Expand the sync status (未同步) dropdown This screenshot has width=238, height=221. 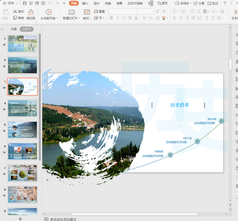coord(190,4)
